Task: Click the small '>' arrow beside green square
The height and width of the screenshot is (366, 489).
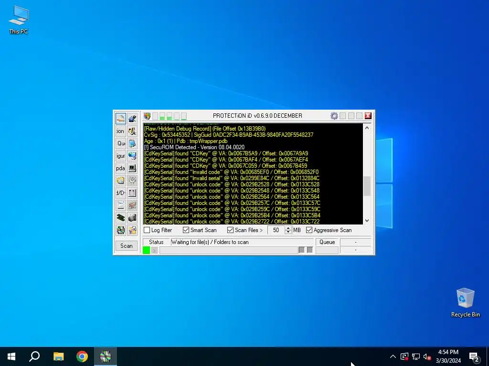Action: tap(154, 250)
